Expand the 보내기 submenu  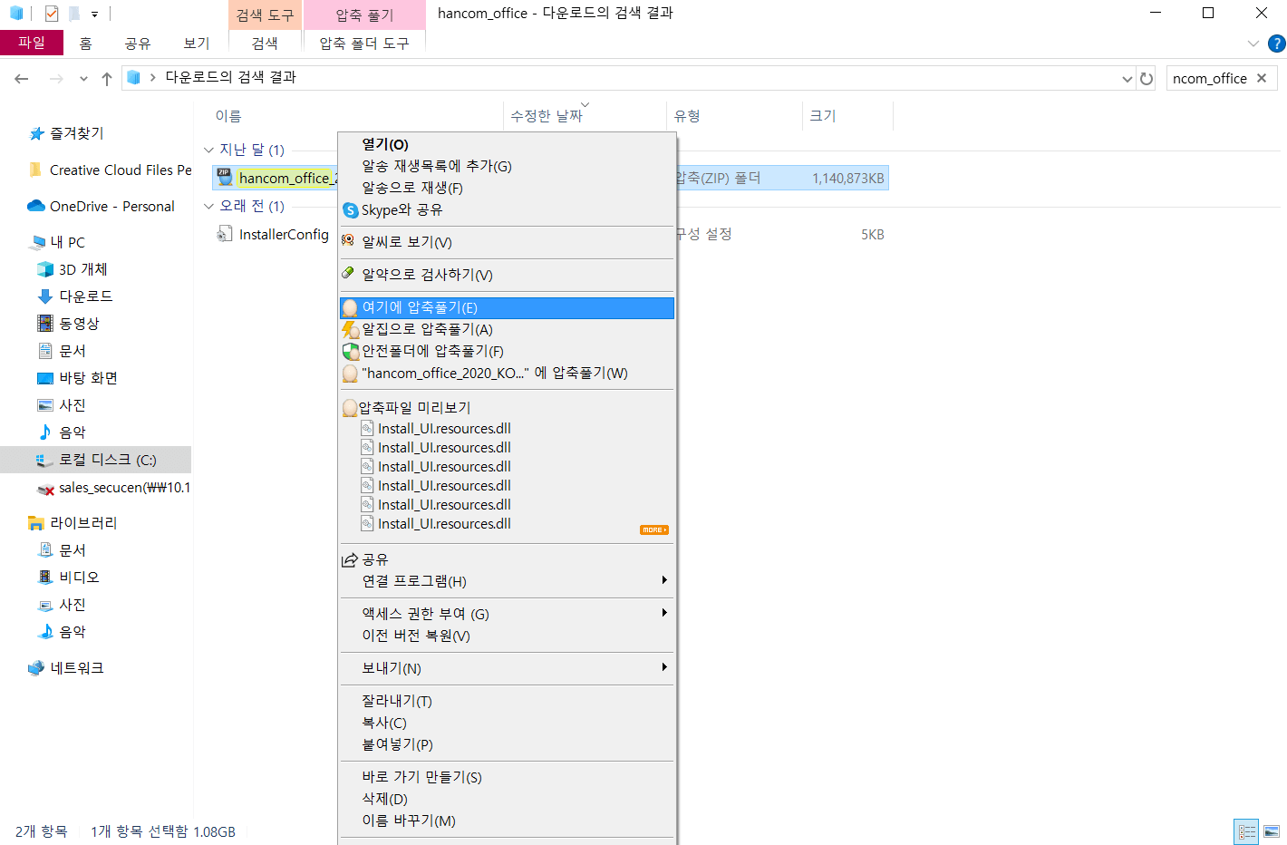pos(664,667)
